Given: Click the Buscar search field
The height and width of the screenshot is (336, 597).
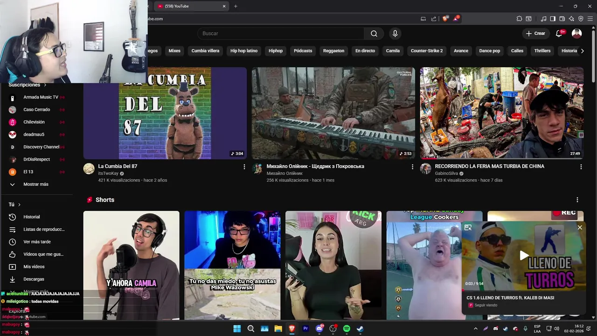Looking at the screenshot, I should 281,34.
